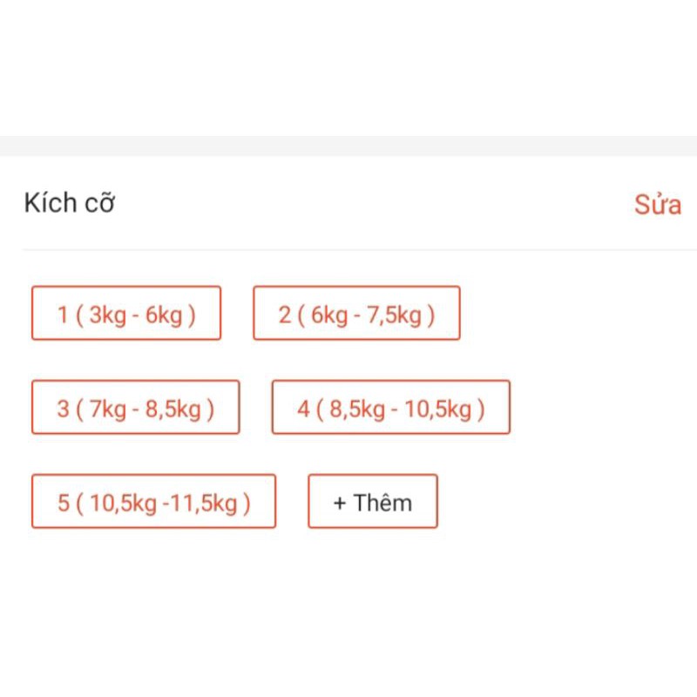Viewport: 697px width, 697px height.
Task: Tap the size chip numbered 2
Action: pos(356,314)
